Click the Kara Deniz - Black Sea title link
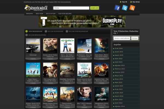The width and height of the screenshot is (164, 109). click(x=101, y=56)
